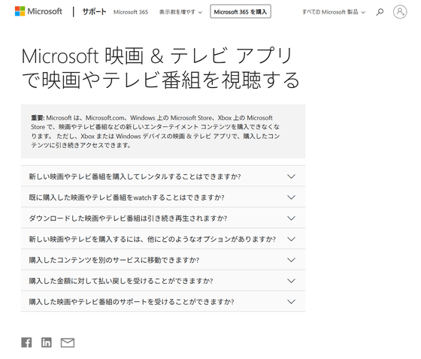Expand 別のサービスに移動できますか question
The image size is (421, 359).
163,260
